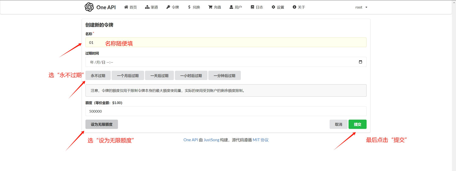Open the JustSong footer link
This screenshot has height=171, width=456.
pos(211,140)
